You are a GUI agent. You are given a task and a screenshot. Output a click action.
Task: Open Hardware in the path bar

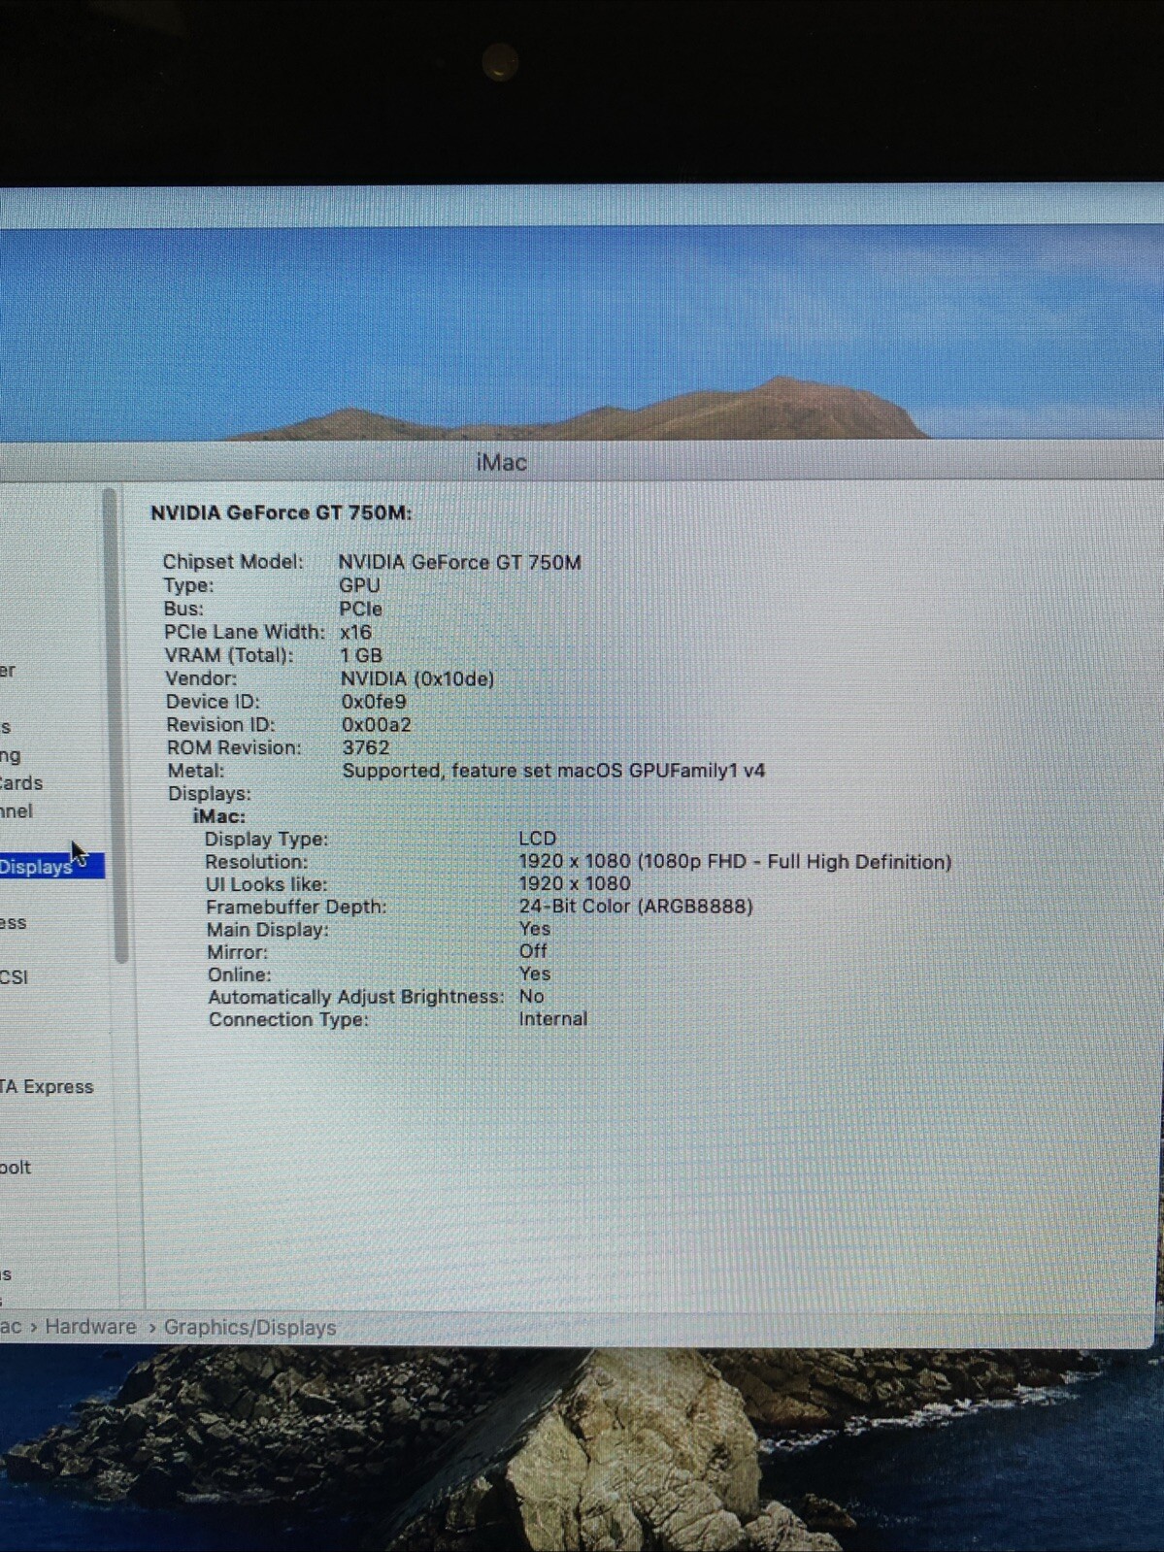click(x=90, y=1327)
